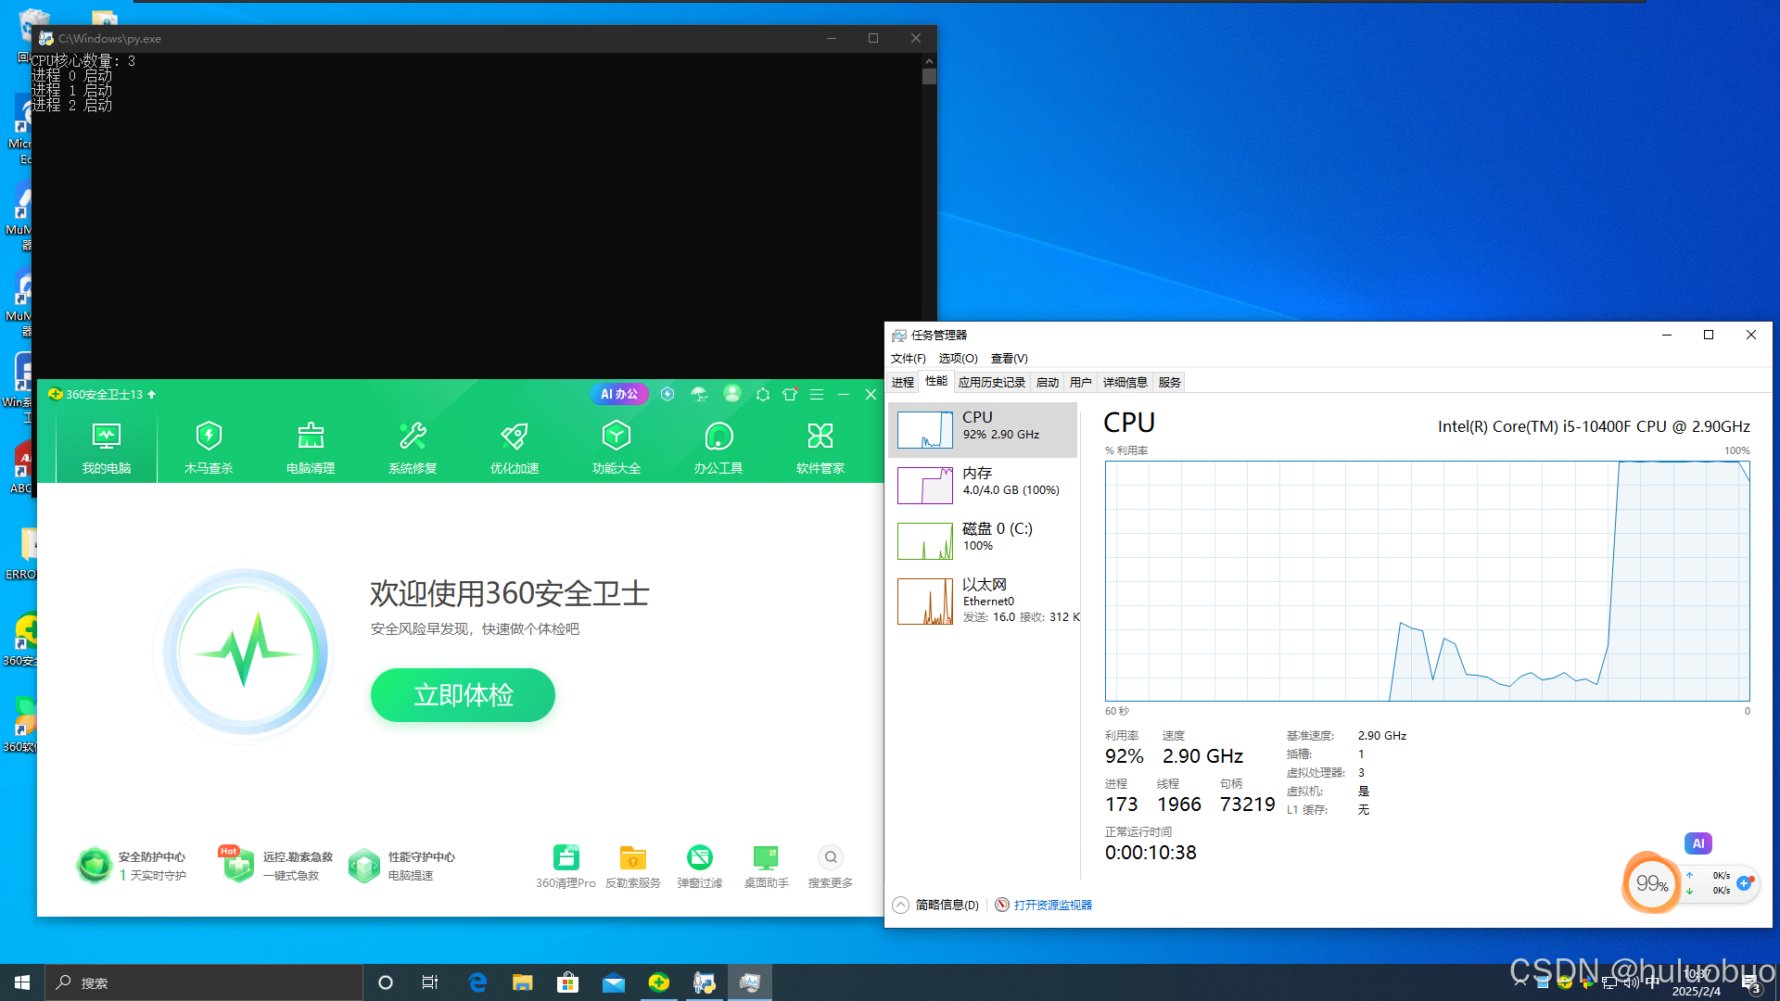Open 360清理Pro shortcut
The image size is (1780, 1001).
click(x=566, y=862)
